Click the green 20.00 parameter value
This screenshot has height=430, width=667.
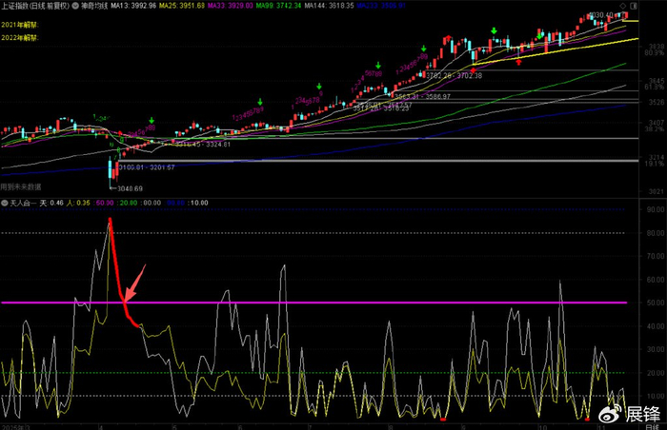click(x=128, y=203)
